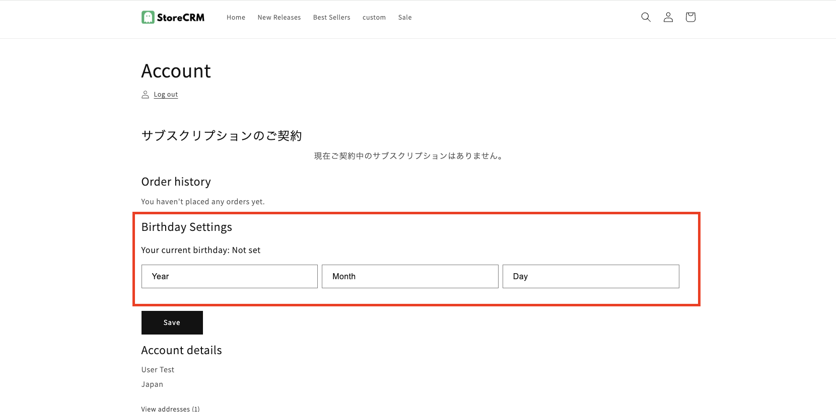Click the "Japan" country text
Image resolution: width=836 pixels, height=412 pixels.
(x=152, y=384)
